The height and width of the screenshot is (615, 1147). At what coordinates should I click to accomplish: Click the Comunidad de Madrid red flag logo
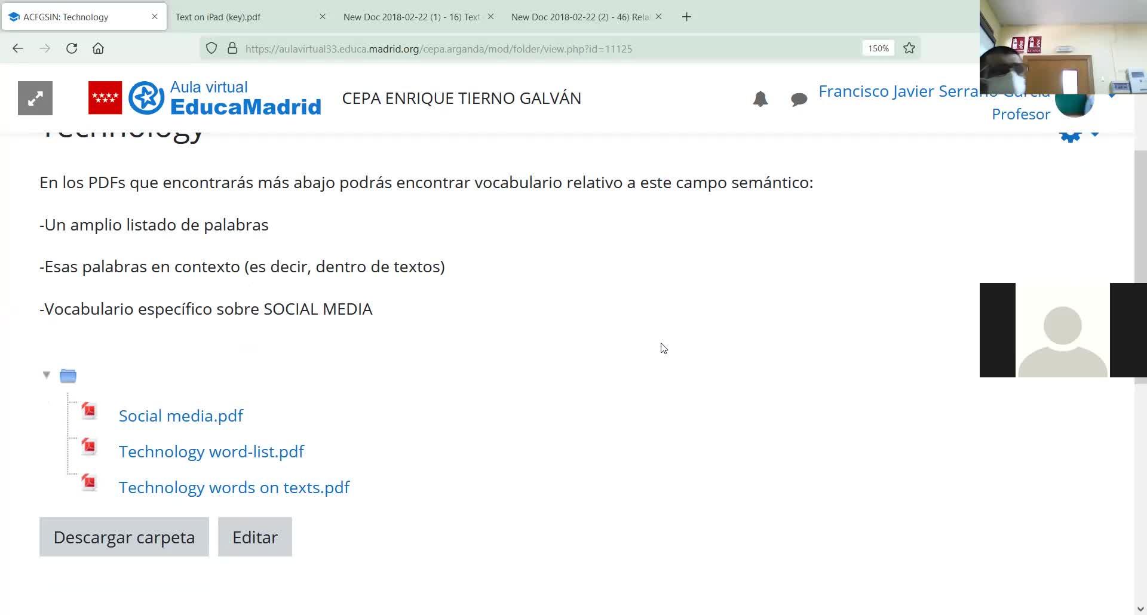click(x=105, y=98)
